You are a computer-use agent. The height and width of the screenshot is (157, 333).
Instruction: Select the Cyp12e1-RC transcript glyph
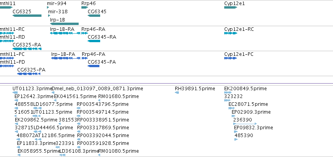coord(230,33)
